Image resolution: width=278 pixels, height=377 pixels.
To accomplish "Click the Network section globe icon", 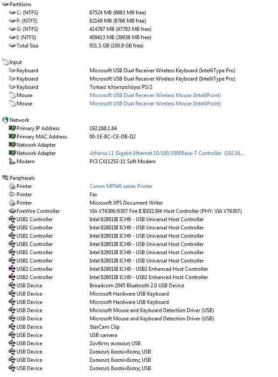I will tap(5, 120).
